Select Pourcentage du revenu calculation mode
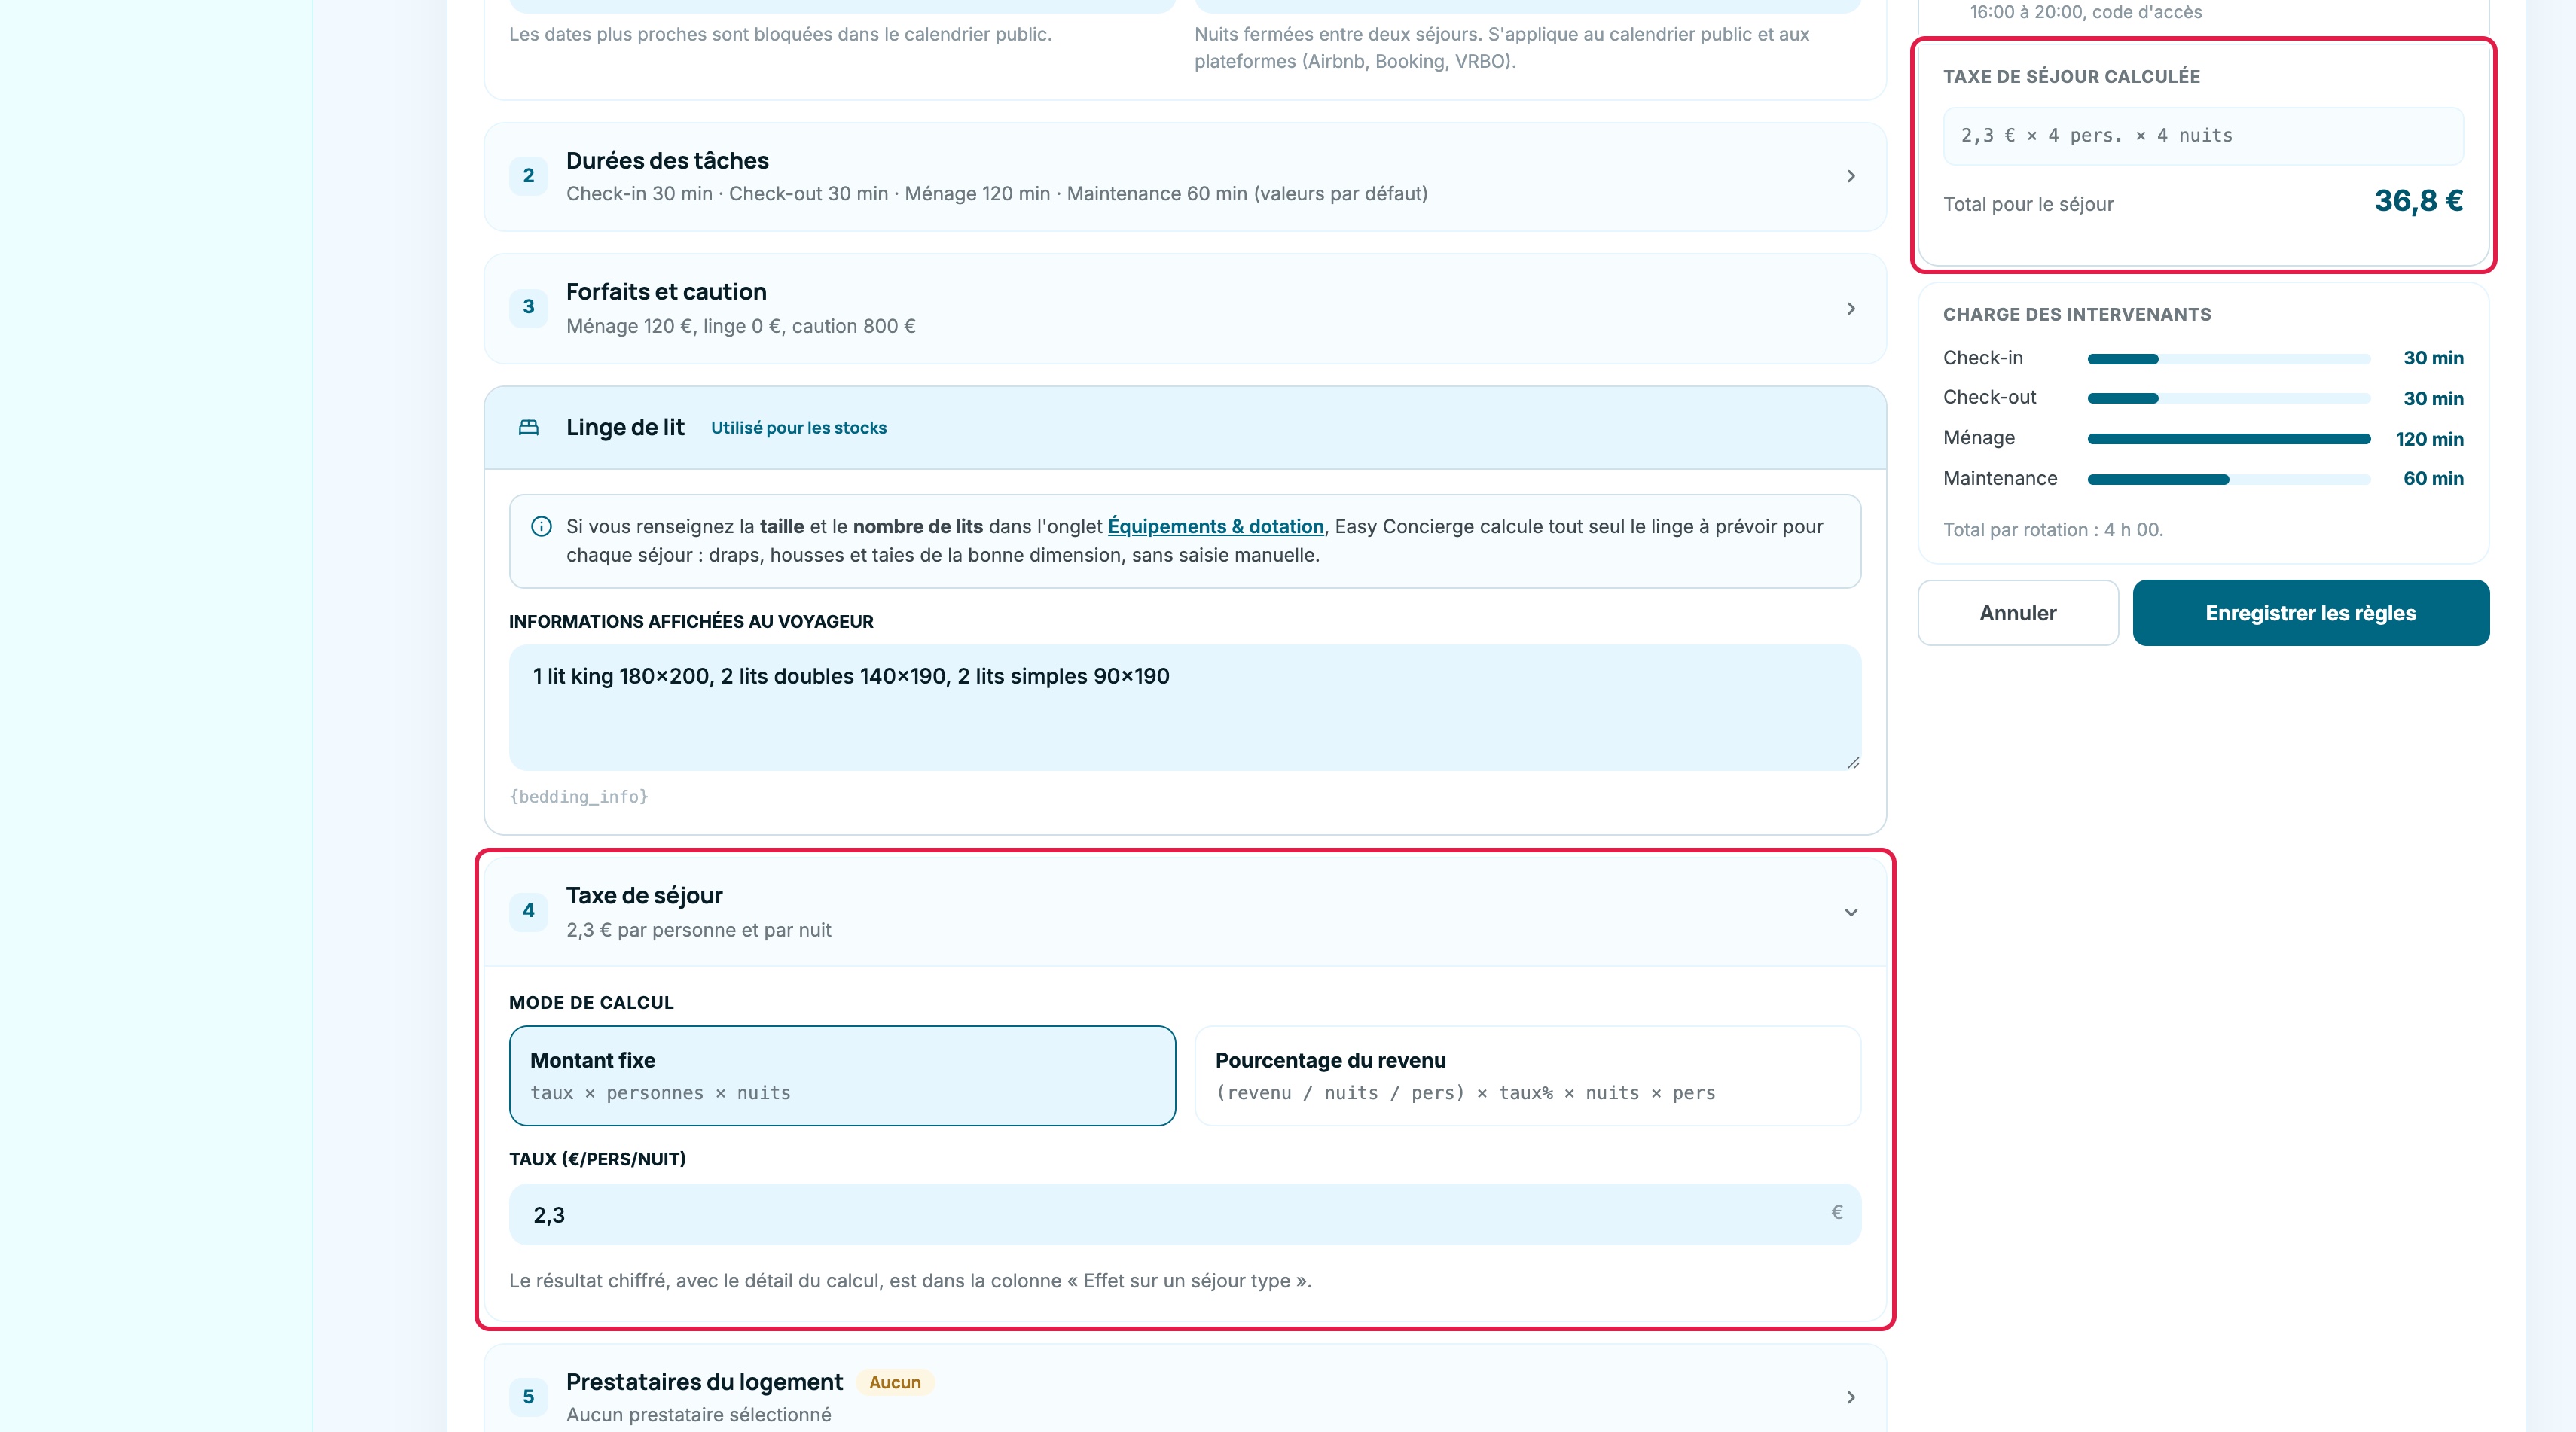Screen dimensions: 2576x1432 pos(1527,1076)
